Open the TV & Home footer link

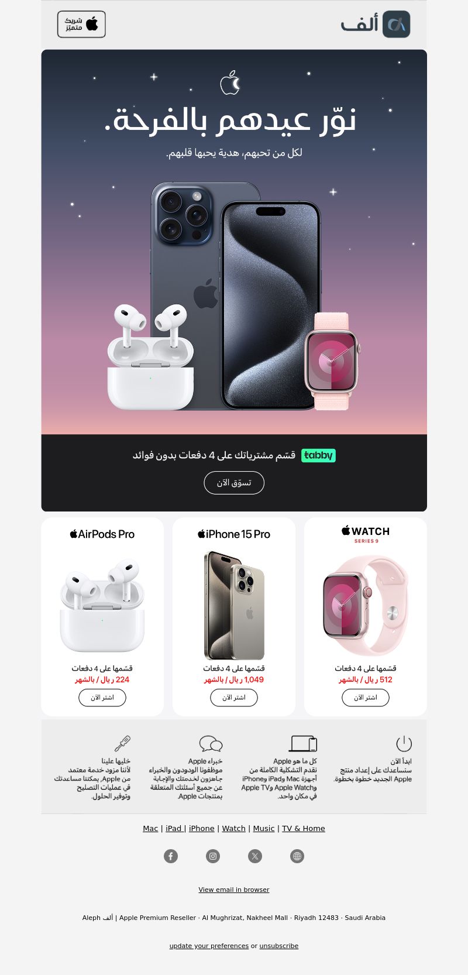pos(304,828)
